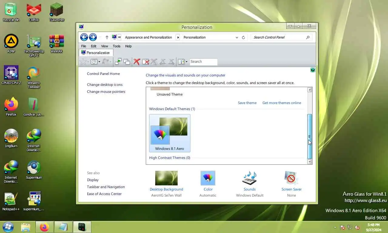The image size is (388, 233).
Task: Open the arrow after Appearance and Personalization breadcrumb
Action: tap(178, 37)
